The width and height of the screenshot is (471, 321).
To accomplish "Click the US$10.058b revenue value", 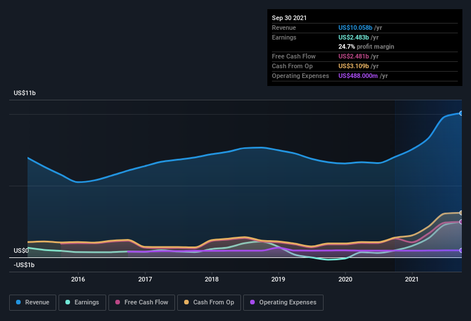I will pos(355,28).
